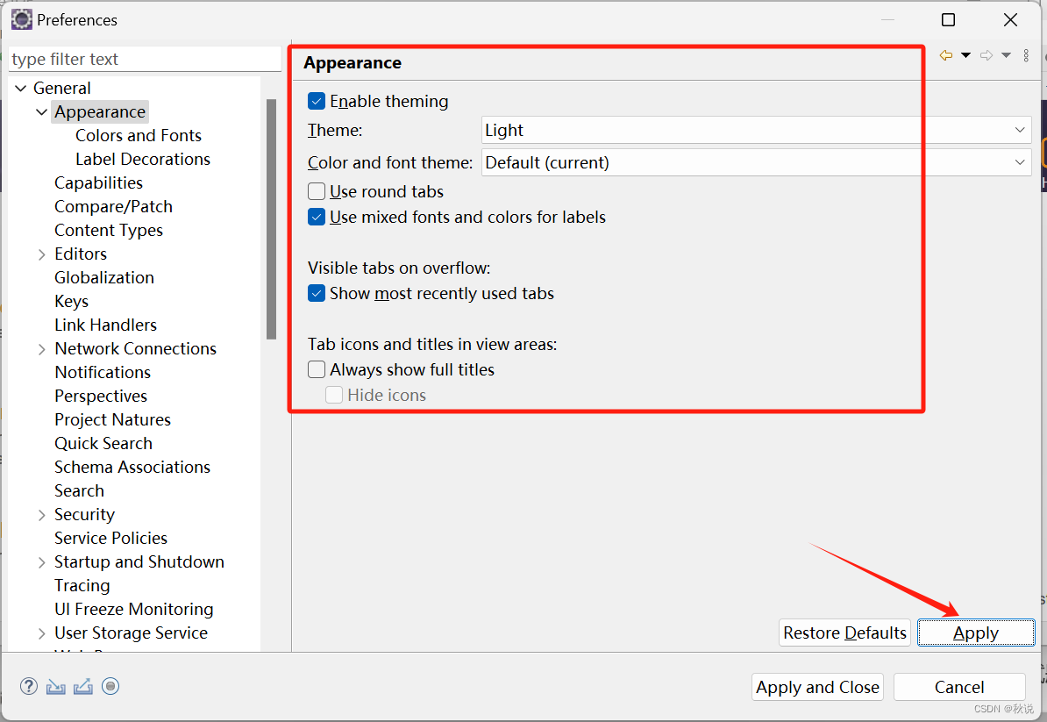
Task: Select the Appearance tree item label
Action: tap(100, 111)
